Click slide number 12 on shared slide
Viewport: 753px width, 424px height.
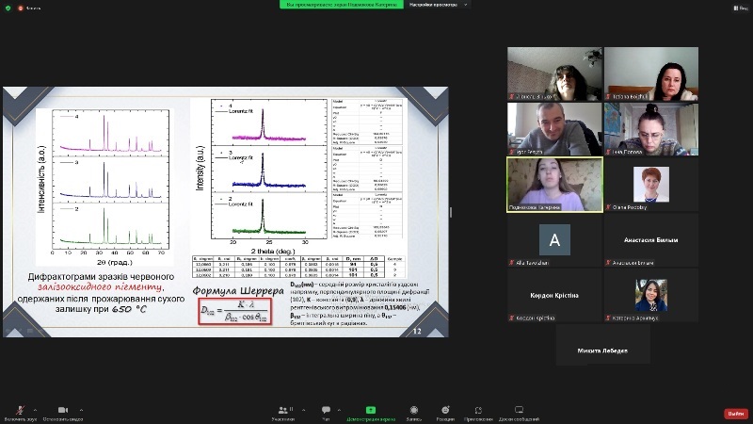[417, 332]
